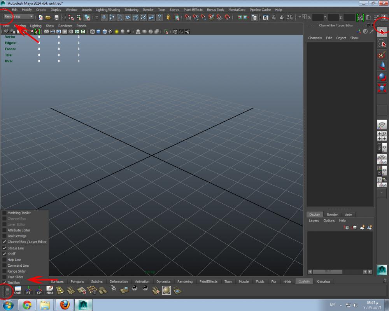Toggle the Attribute Editor checkbox
This screenshot has width=389, height=311.
coord(5,231)
